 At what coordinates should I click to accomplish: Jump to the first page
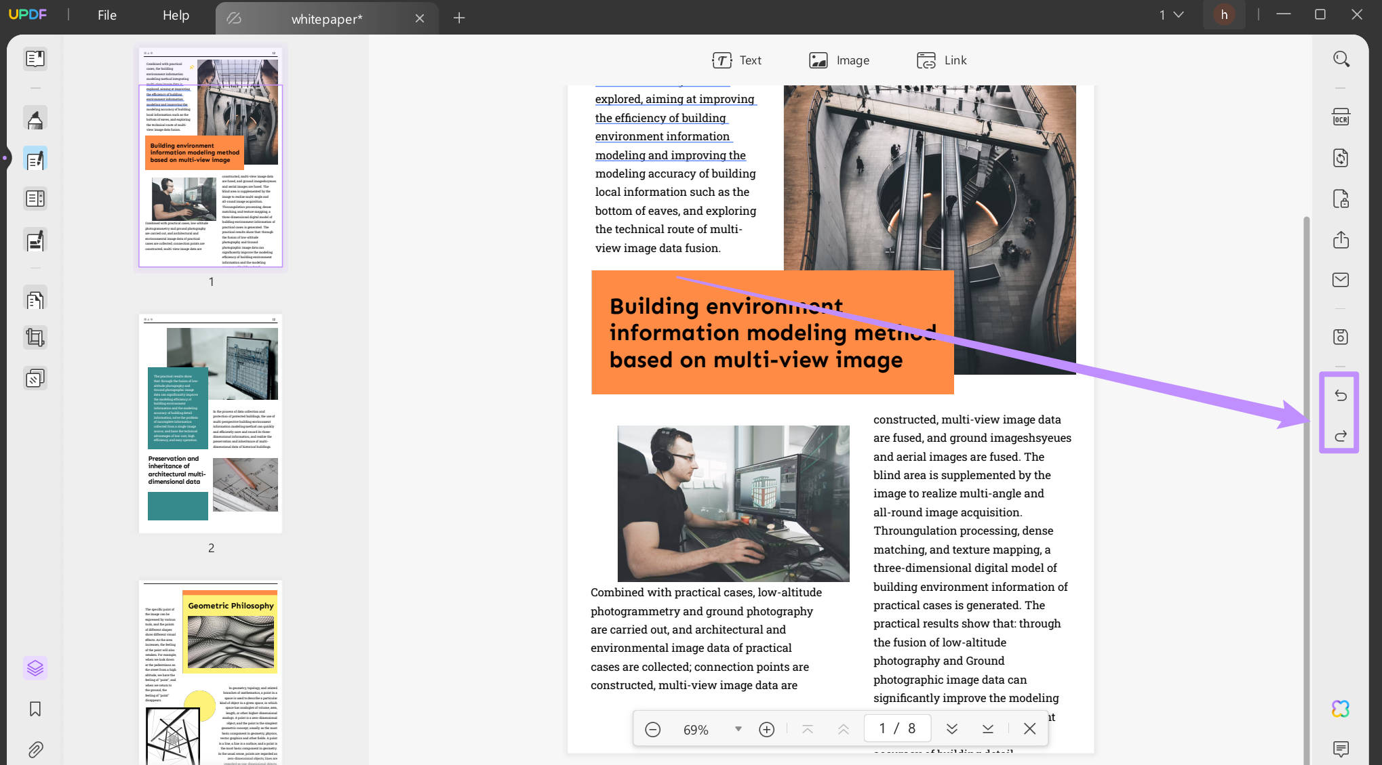pyautogui.click(x=807, y=729)
